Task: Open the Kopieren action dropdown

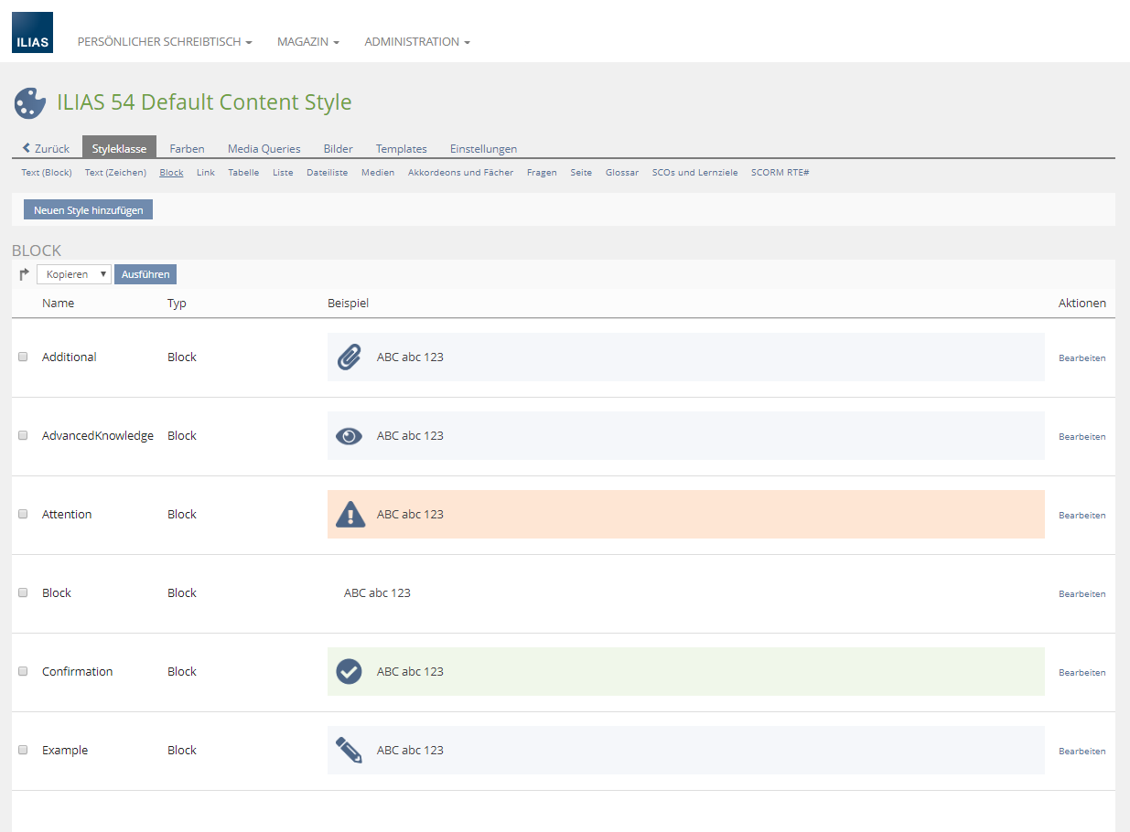Action: [x=73, y=274]
